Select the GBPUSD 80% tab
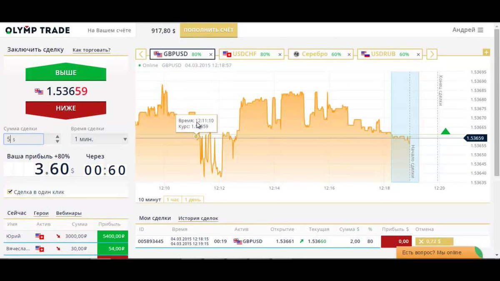This screenshot has height=281, width=500. tap(182, 54)
